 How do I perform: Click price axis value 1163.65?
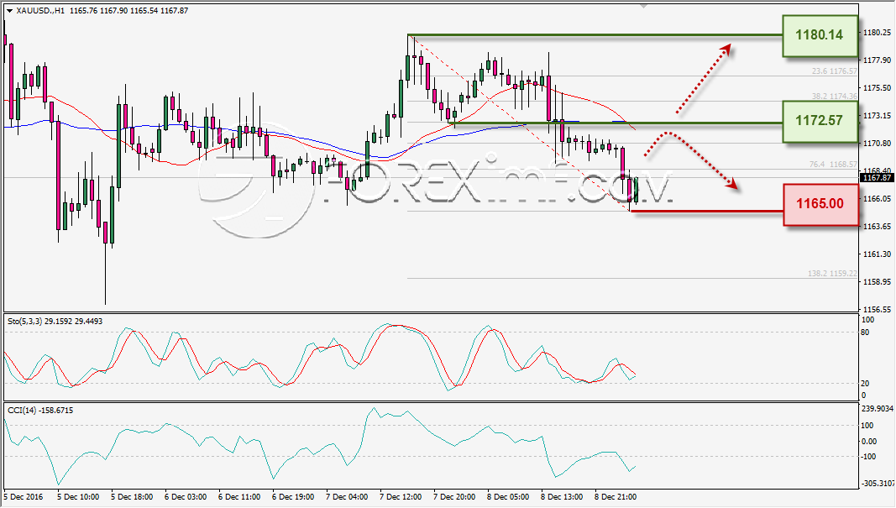[x=878, y=226]
